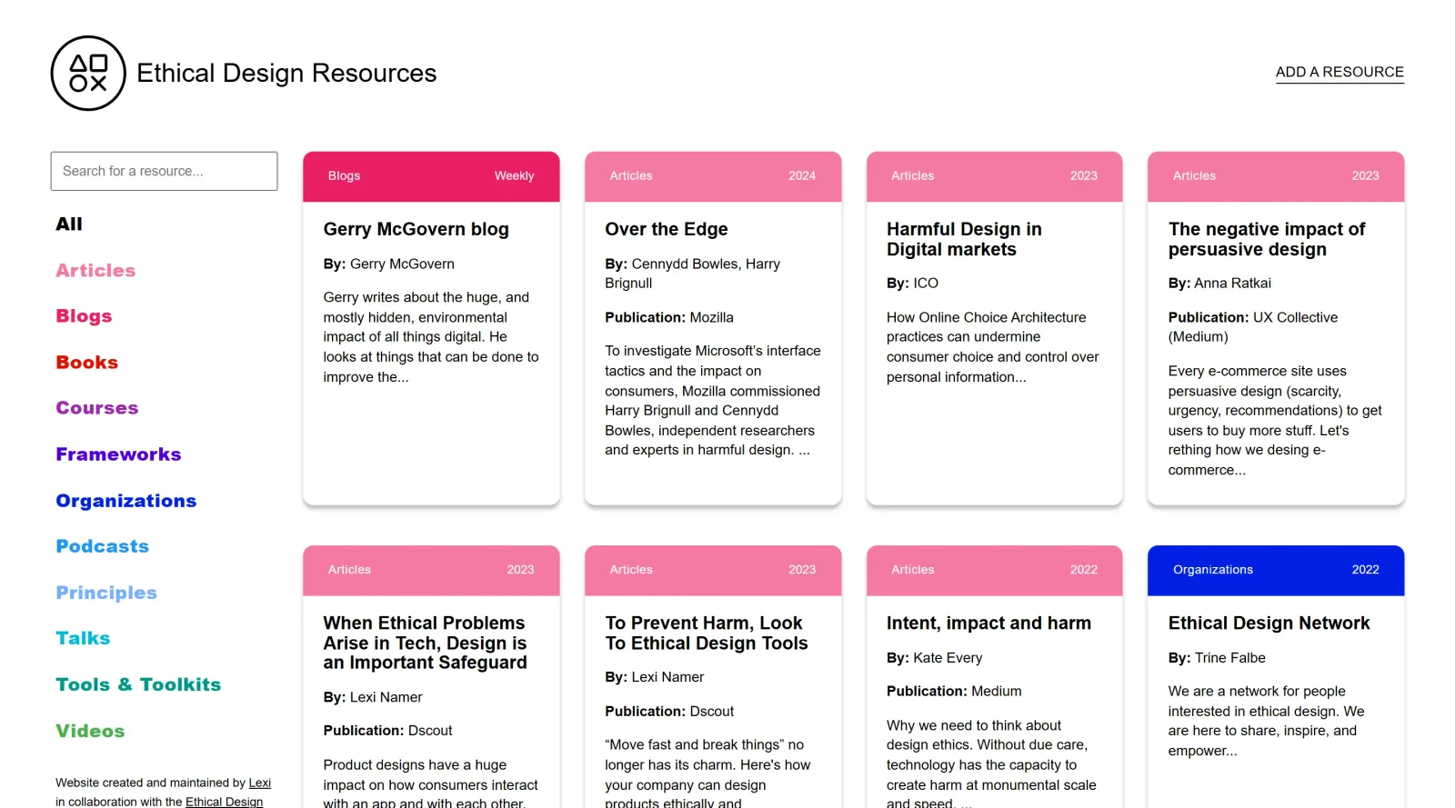The image size is (1455, 808).
Task: Click the Blogs tag on Gerry McGovern card
Action: coord(344,175)
